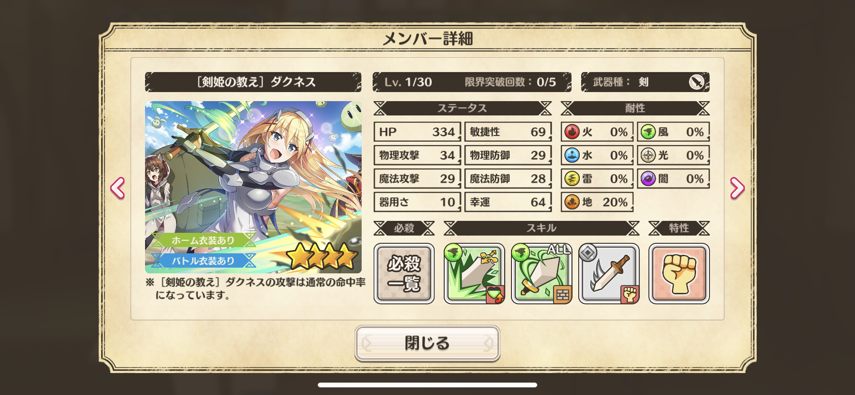Image resolution: width=855 pixels, height=395 pixels.
Task: Go to previous member with left arrow
Action: tap(118, 188)
